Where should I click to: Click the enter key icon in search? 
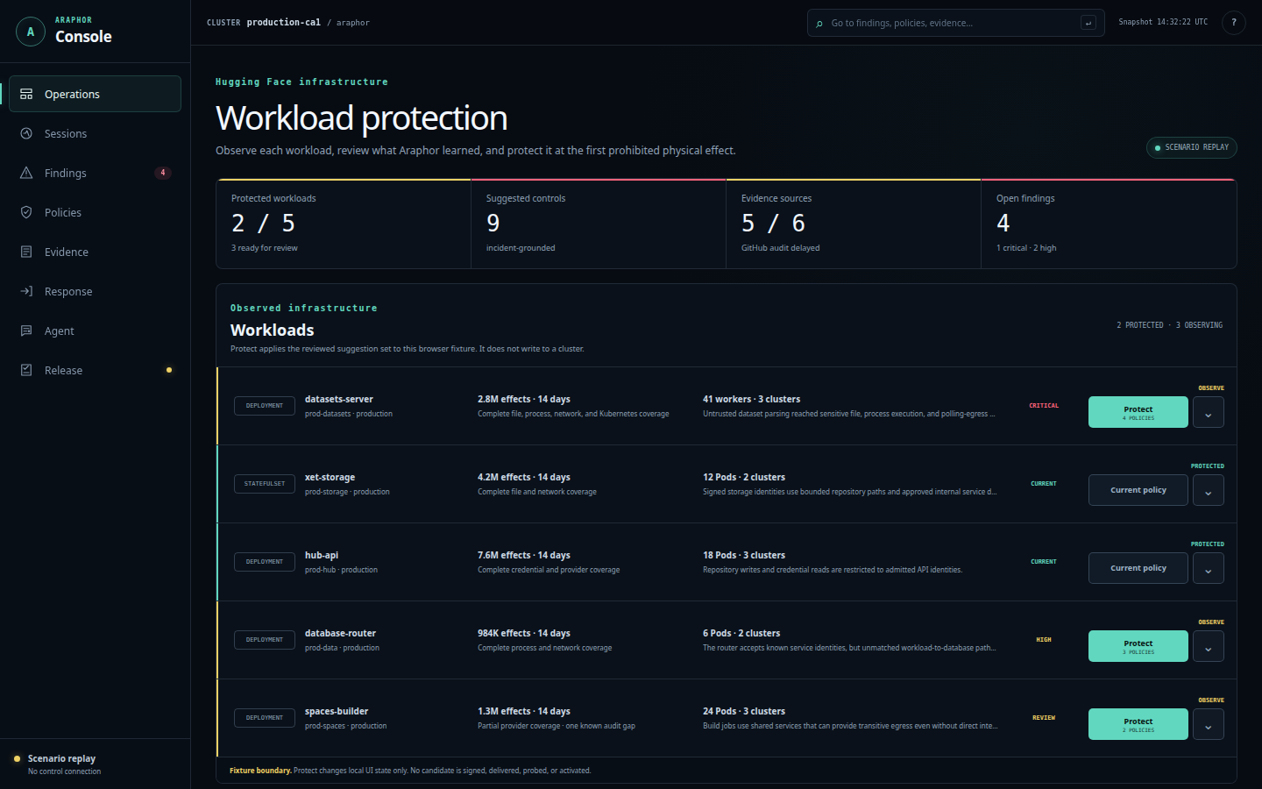coord(1088,23)
